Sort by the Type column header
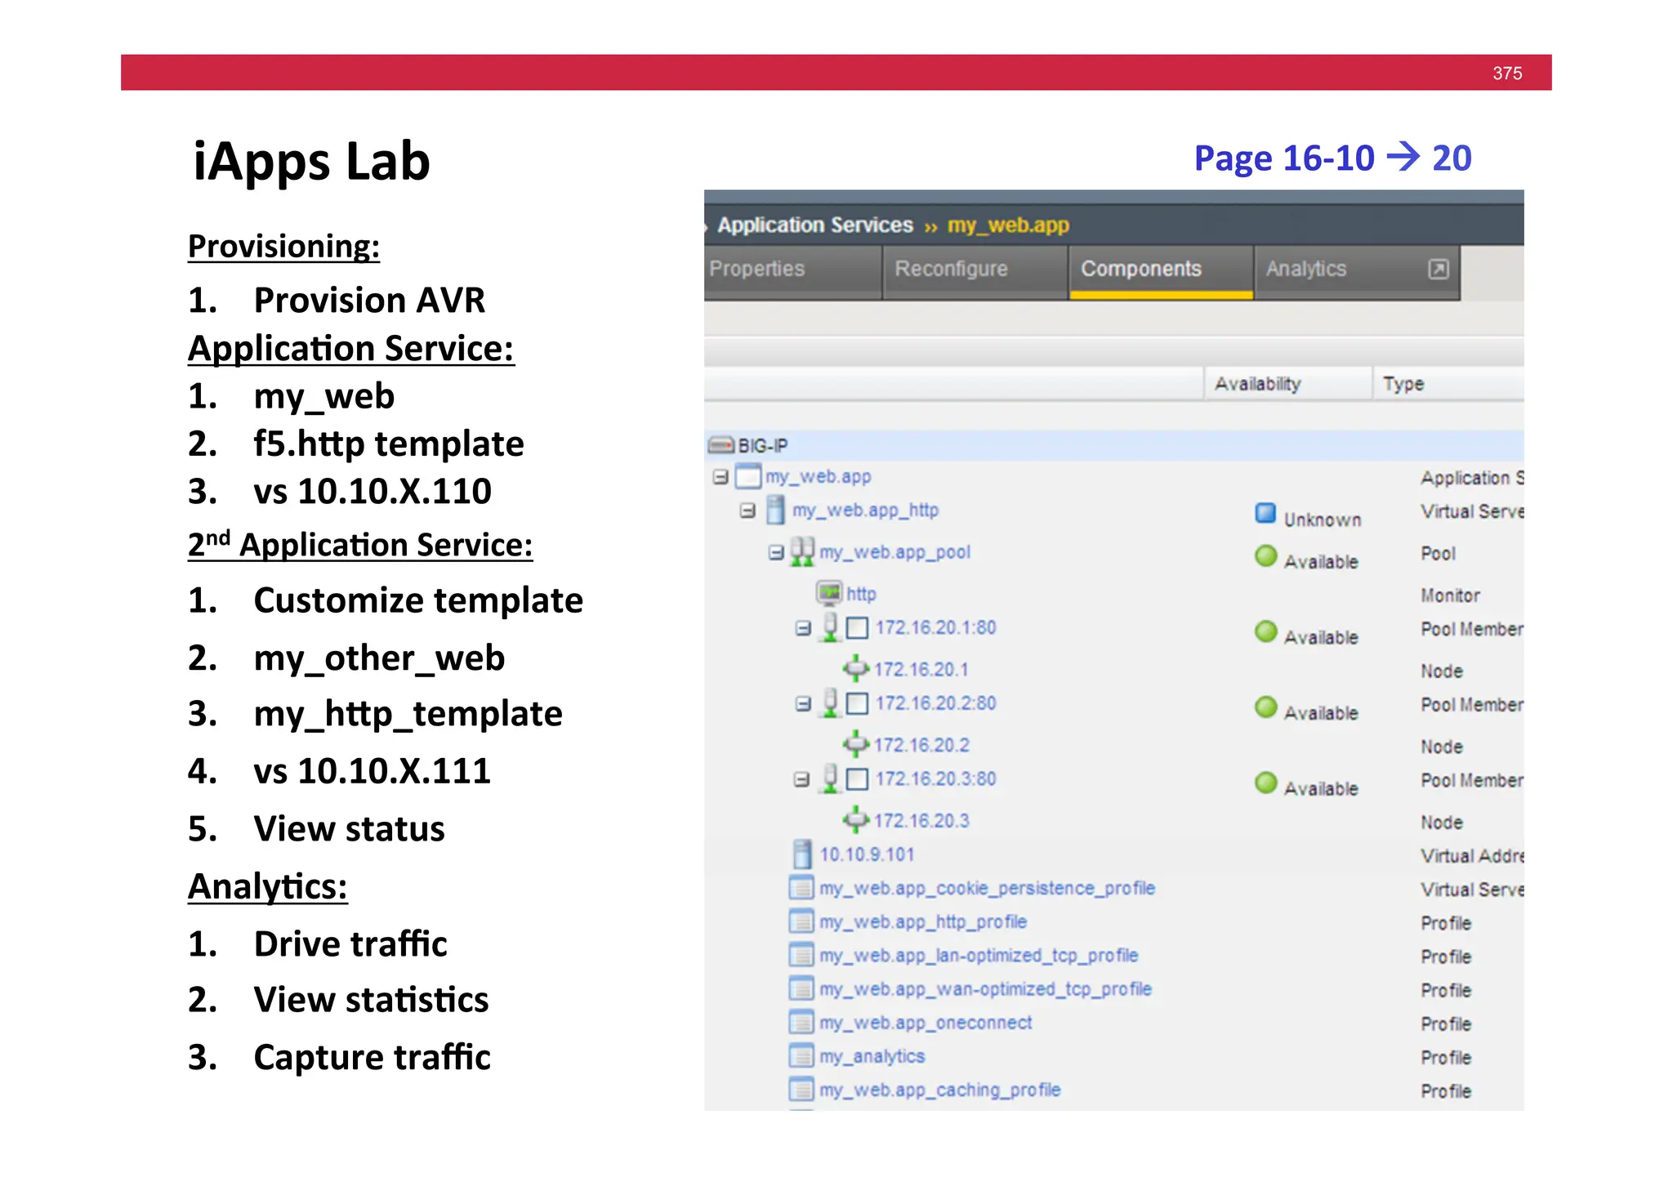 pyautogui.click(x=1448, y=384)
